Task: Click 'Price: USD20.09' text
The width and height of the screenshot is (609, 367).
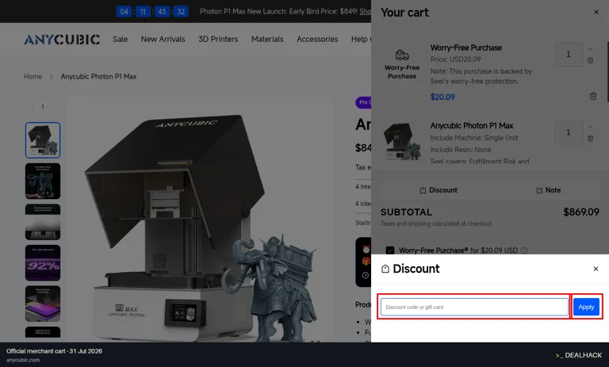Action: pyautogui.click(x=456, y=59)
